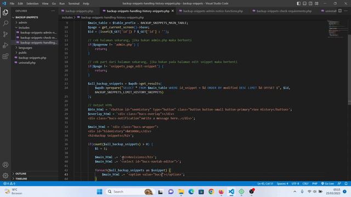Screen dimensions: 351x197
Task: Open Run and Debug view
Action: (5, 45)
